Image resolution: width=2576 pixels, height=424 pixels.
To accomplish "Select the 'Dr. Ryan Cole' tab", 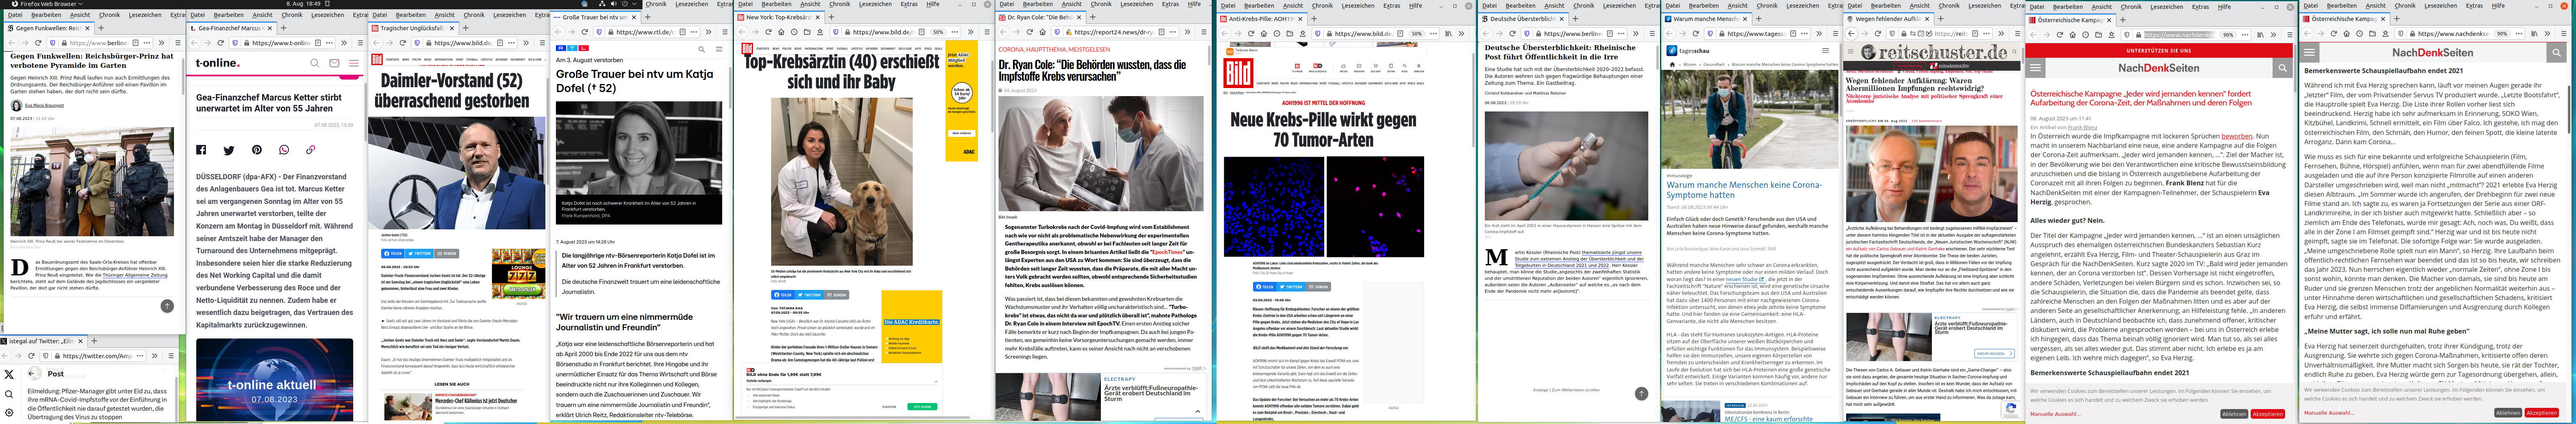I will pyautogui.click(x=1040, y=17).
